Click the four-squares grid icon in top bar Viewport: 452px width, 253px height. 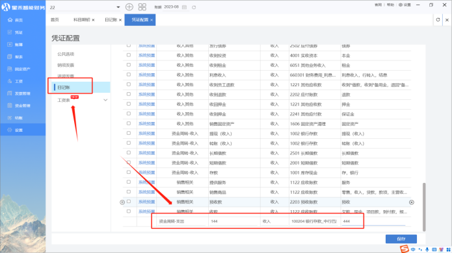(142, 7)
